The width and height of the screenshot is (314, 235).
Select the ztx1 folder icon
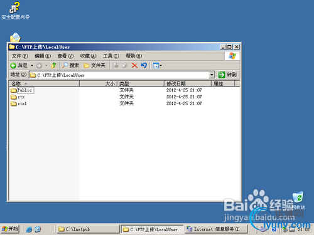(14, 103)
